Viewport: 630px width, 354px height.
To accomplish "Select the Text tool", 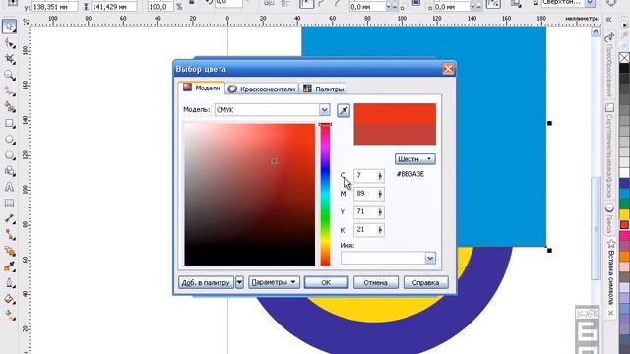I will 9,188.
